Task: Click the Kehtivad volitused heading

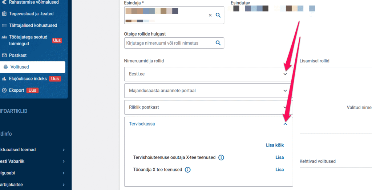Action: [318, 161]
